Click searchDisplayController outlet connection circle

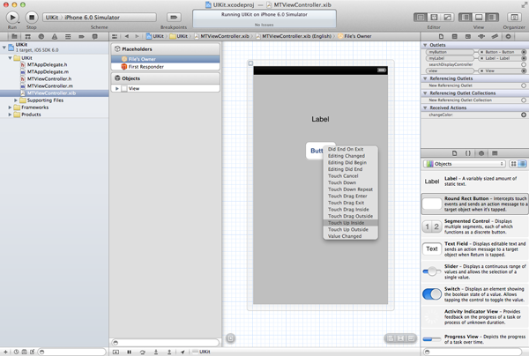[x=524, y=64]
